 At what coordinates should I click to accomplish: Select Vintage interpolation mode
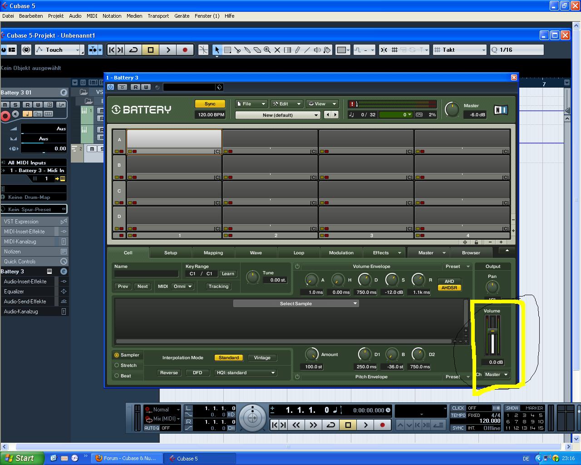click(262, 358)
